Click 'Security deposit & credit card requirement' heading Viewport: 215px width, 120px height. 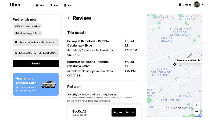(92, 95)
